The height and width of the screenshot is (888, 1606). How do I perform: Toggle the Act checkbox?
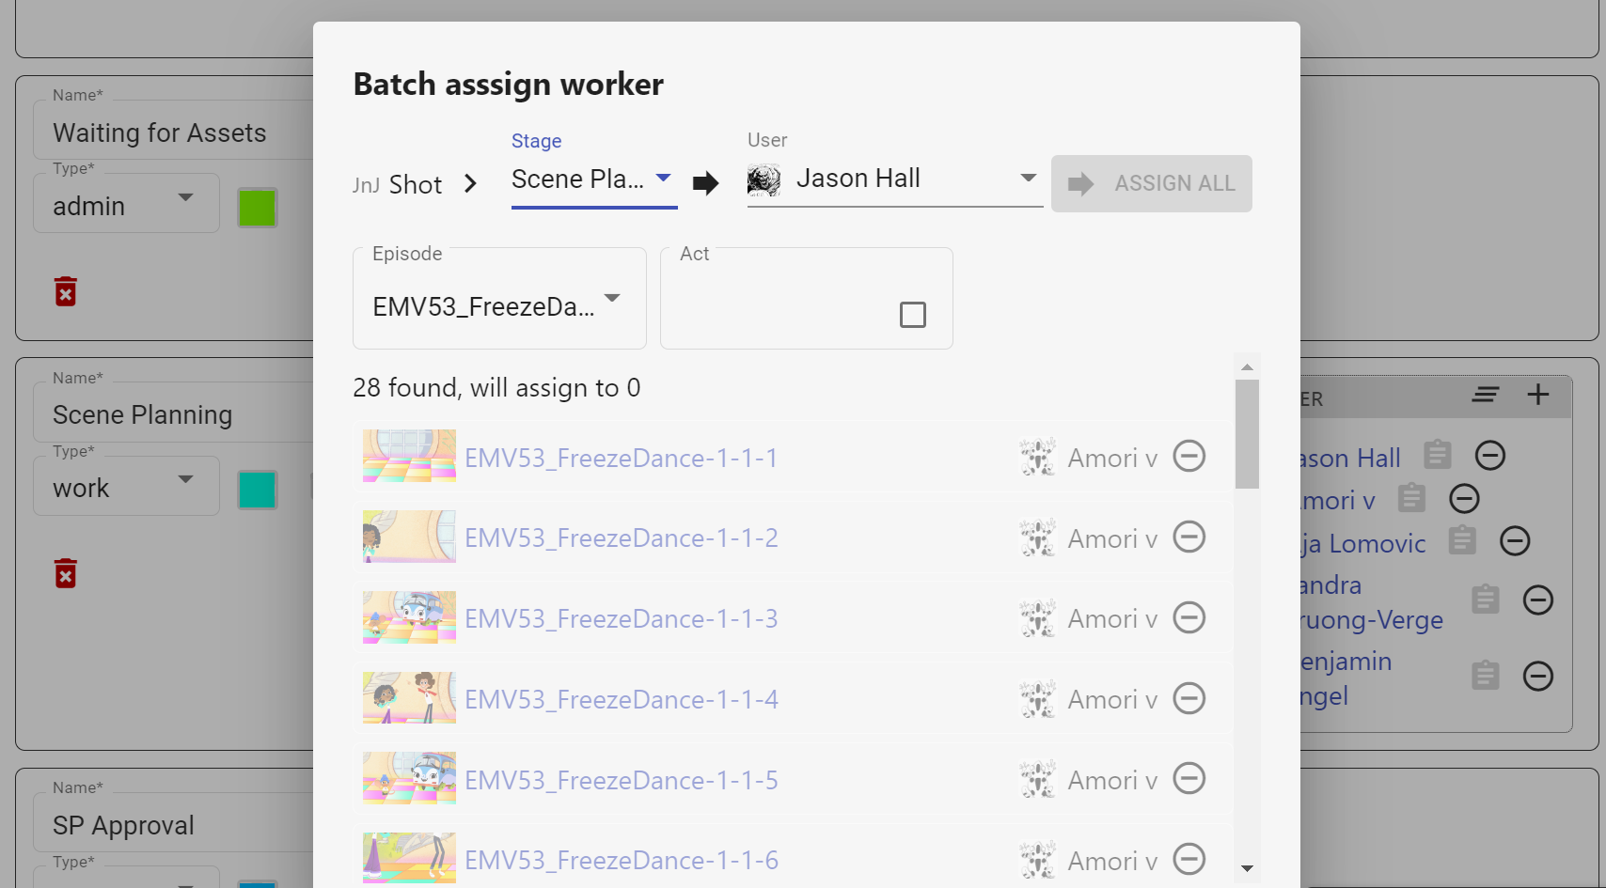912,315
